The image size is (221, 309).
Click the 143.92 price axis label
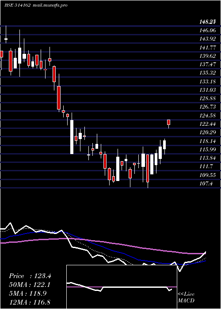[207, 39]
